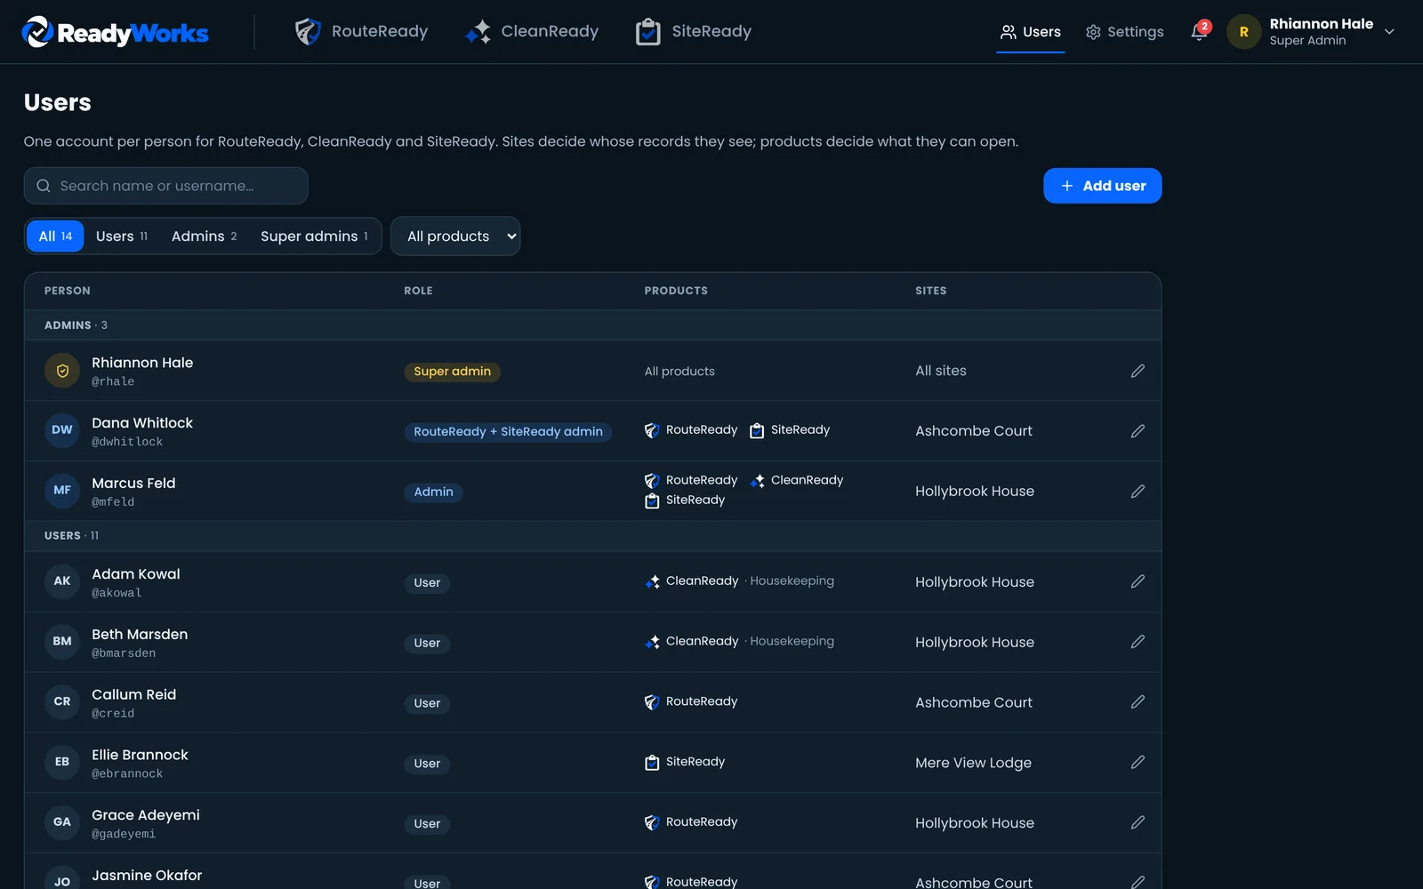Open the notifications bell
The image size is (1423, 889).
1200,32
